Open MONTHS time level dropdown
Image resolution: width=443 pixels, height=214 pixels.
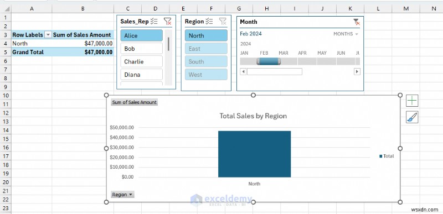pyautogui.click(x=346, y=34)
